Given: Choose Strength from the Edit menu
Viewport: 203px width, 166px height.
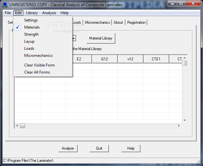Looking at the screenshot, I should [43, 34].
